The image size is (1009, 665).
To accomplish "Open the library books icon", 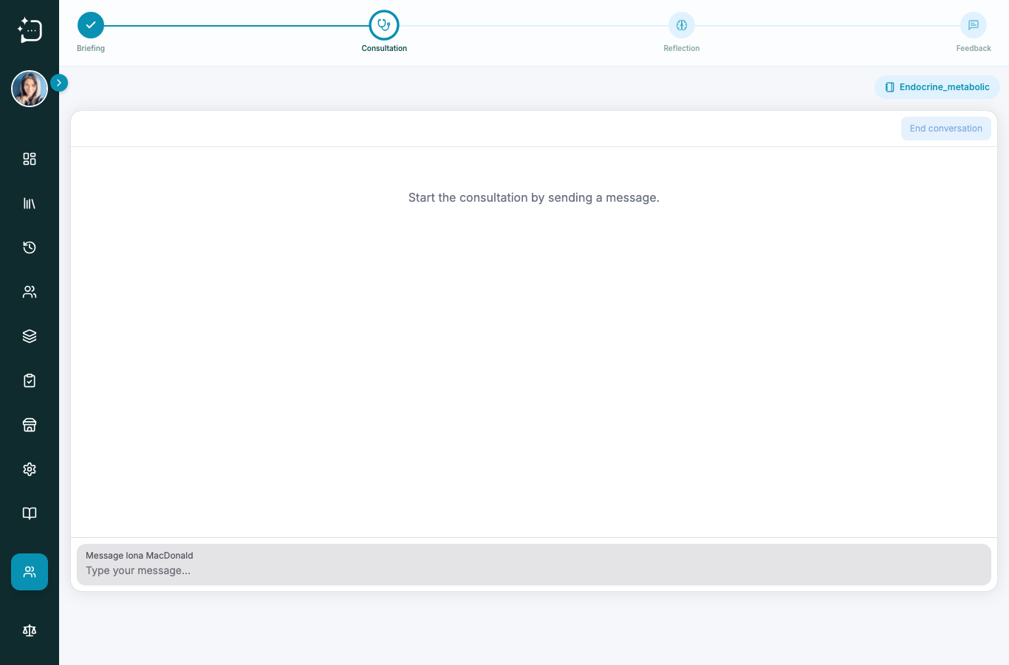I will (30, 203).
